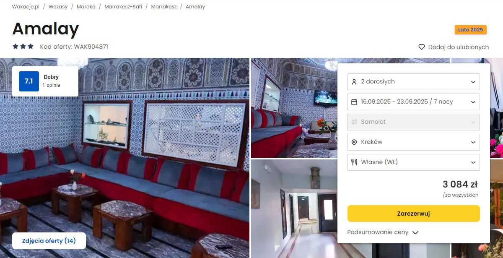The width and height of the screenshot is (503, 258).
Task: Click the three-star hotel rating icons
Action: coord(23,47)
